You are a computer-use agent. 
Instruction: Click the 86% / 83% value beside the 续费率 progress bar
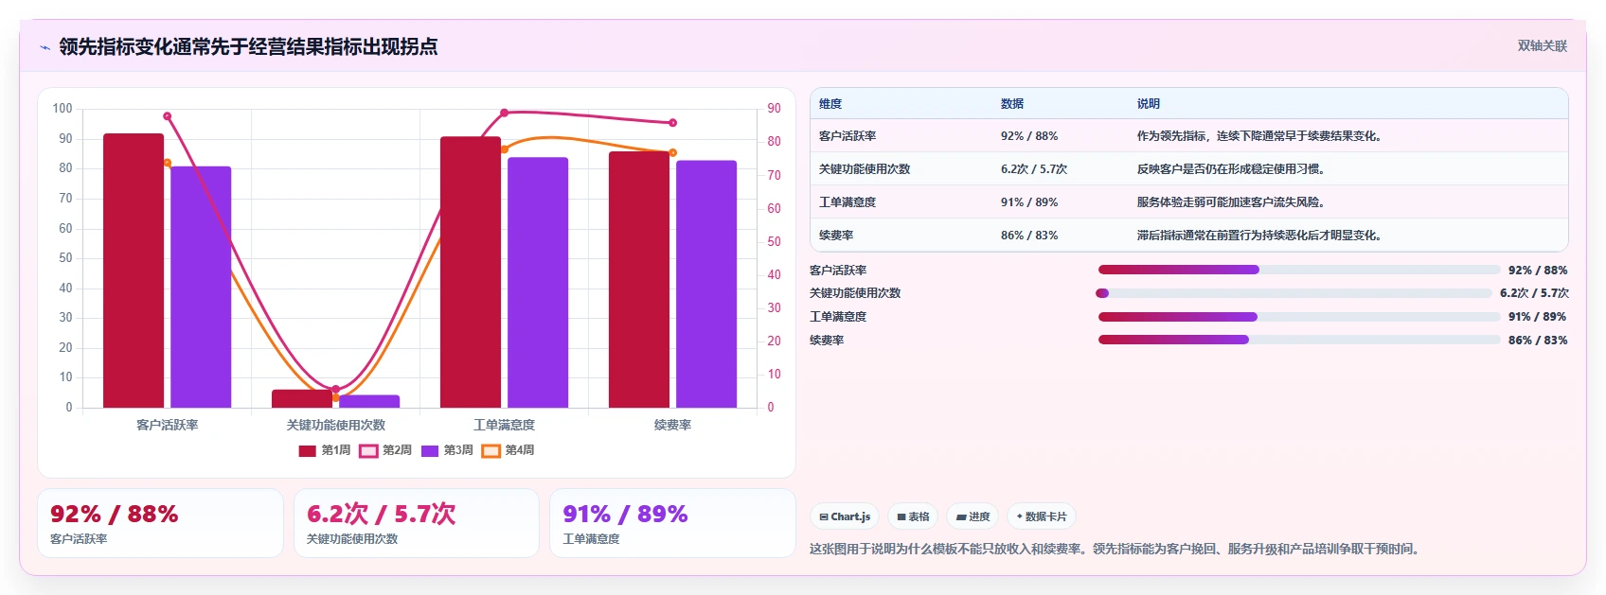(x=1538, y=341)
